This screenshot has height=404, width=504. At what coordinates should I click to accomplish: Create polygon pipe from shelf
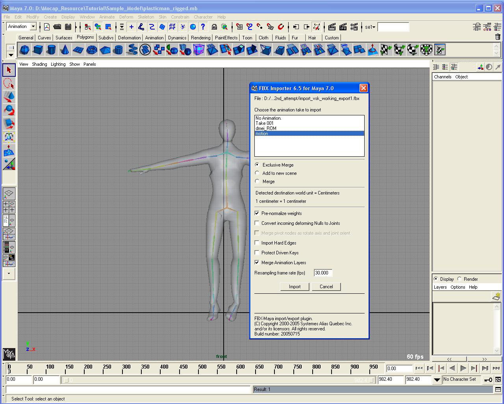point(118,50)
